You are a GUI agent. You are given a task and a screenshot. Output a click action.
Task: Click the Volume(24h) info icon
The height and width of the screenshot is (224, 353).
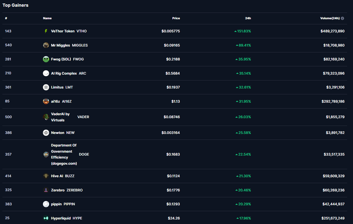342,18
